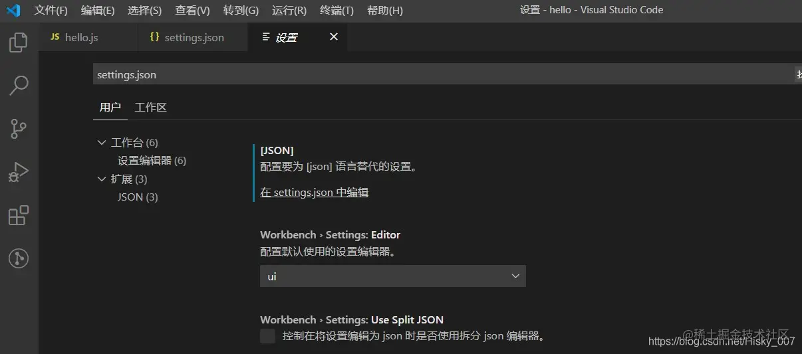Select 设置编辑器 (6) in the tree
The width and height of the screenshot is (802, 354).
[152, 161]
